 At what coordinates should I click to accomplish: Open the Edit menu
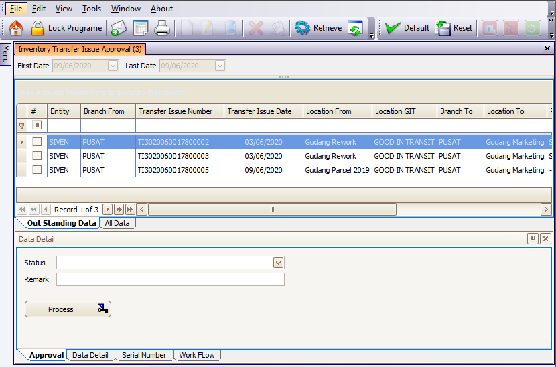point(39,9)
